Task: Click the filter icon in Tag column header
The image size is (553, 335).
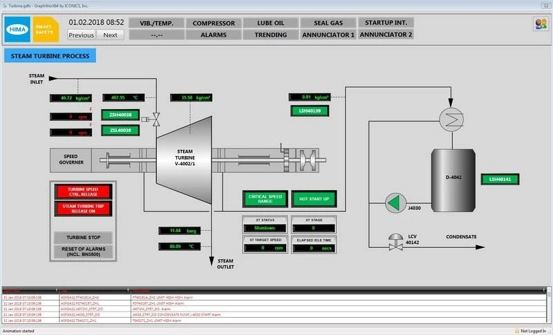Action: click(128, 291)
